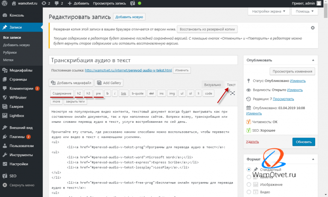Image resolution: width=328 pixels, height=197 pixels.
Task: Dismiss the backup notice with X icon
Action: (x=313, y=28)
